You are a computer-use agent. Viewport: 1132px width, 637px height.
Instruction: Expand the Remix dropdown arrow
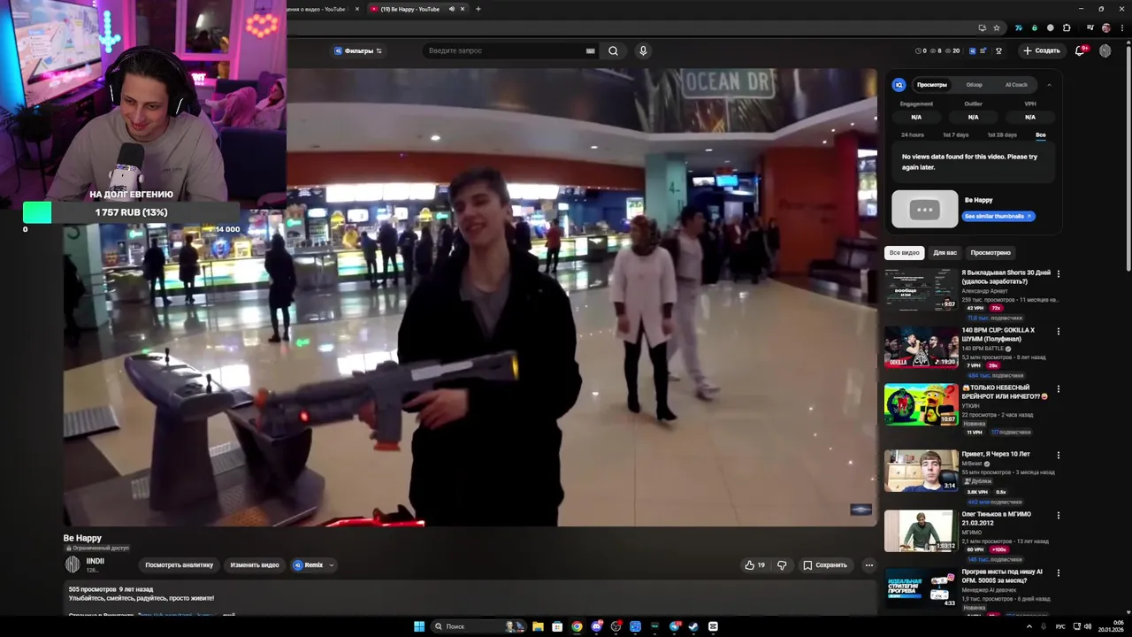point(332,565)
